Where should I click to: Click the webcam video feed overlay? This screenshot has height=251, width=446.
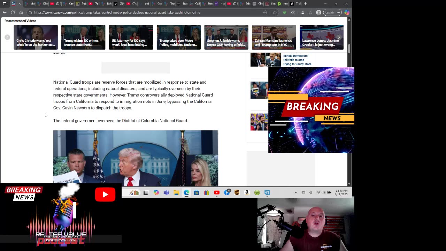[x=306, y=224]
